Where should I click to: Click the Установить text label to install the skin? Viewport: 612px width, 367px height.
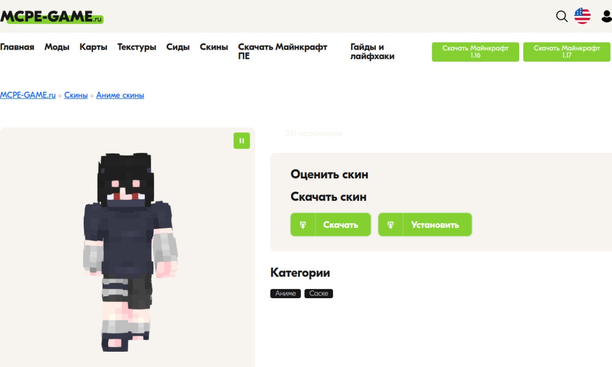435,225
